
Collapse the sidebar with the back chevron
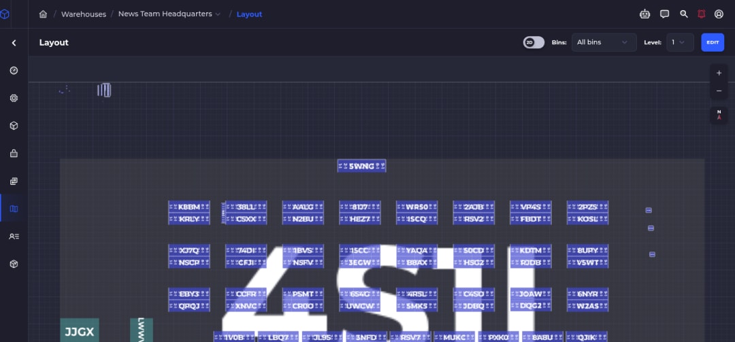pyautogui.click(x=14, y=43)
